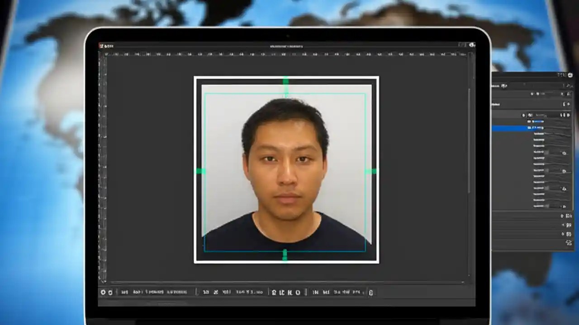The image size is (579, 325).
Task: Select the highlighted blue layer entry
Action: pos(538,128)
